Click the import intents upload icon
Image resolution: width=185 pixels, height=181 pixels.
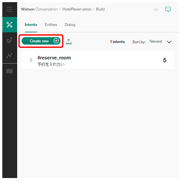pyautogui.click(x=69, y=42)
